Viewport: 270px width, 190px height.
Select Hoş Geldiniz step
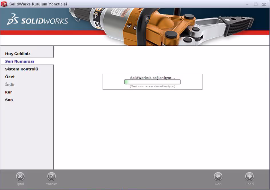tap(18, 54)
